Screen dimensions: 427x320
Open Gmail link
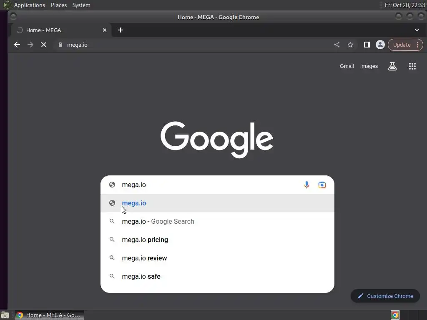[347, 66]
